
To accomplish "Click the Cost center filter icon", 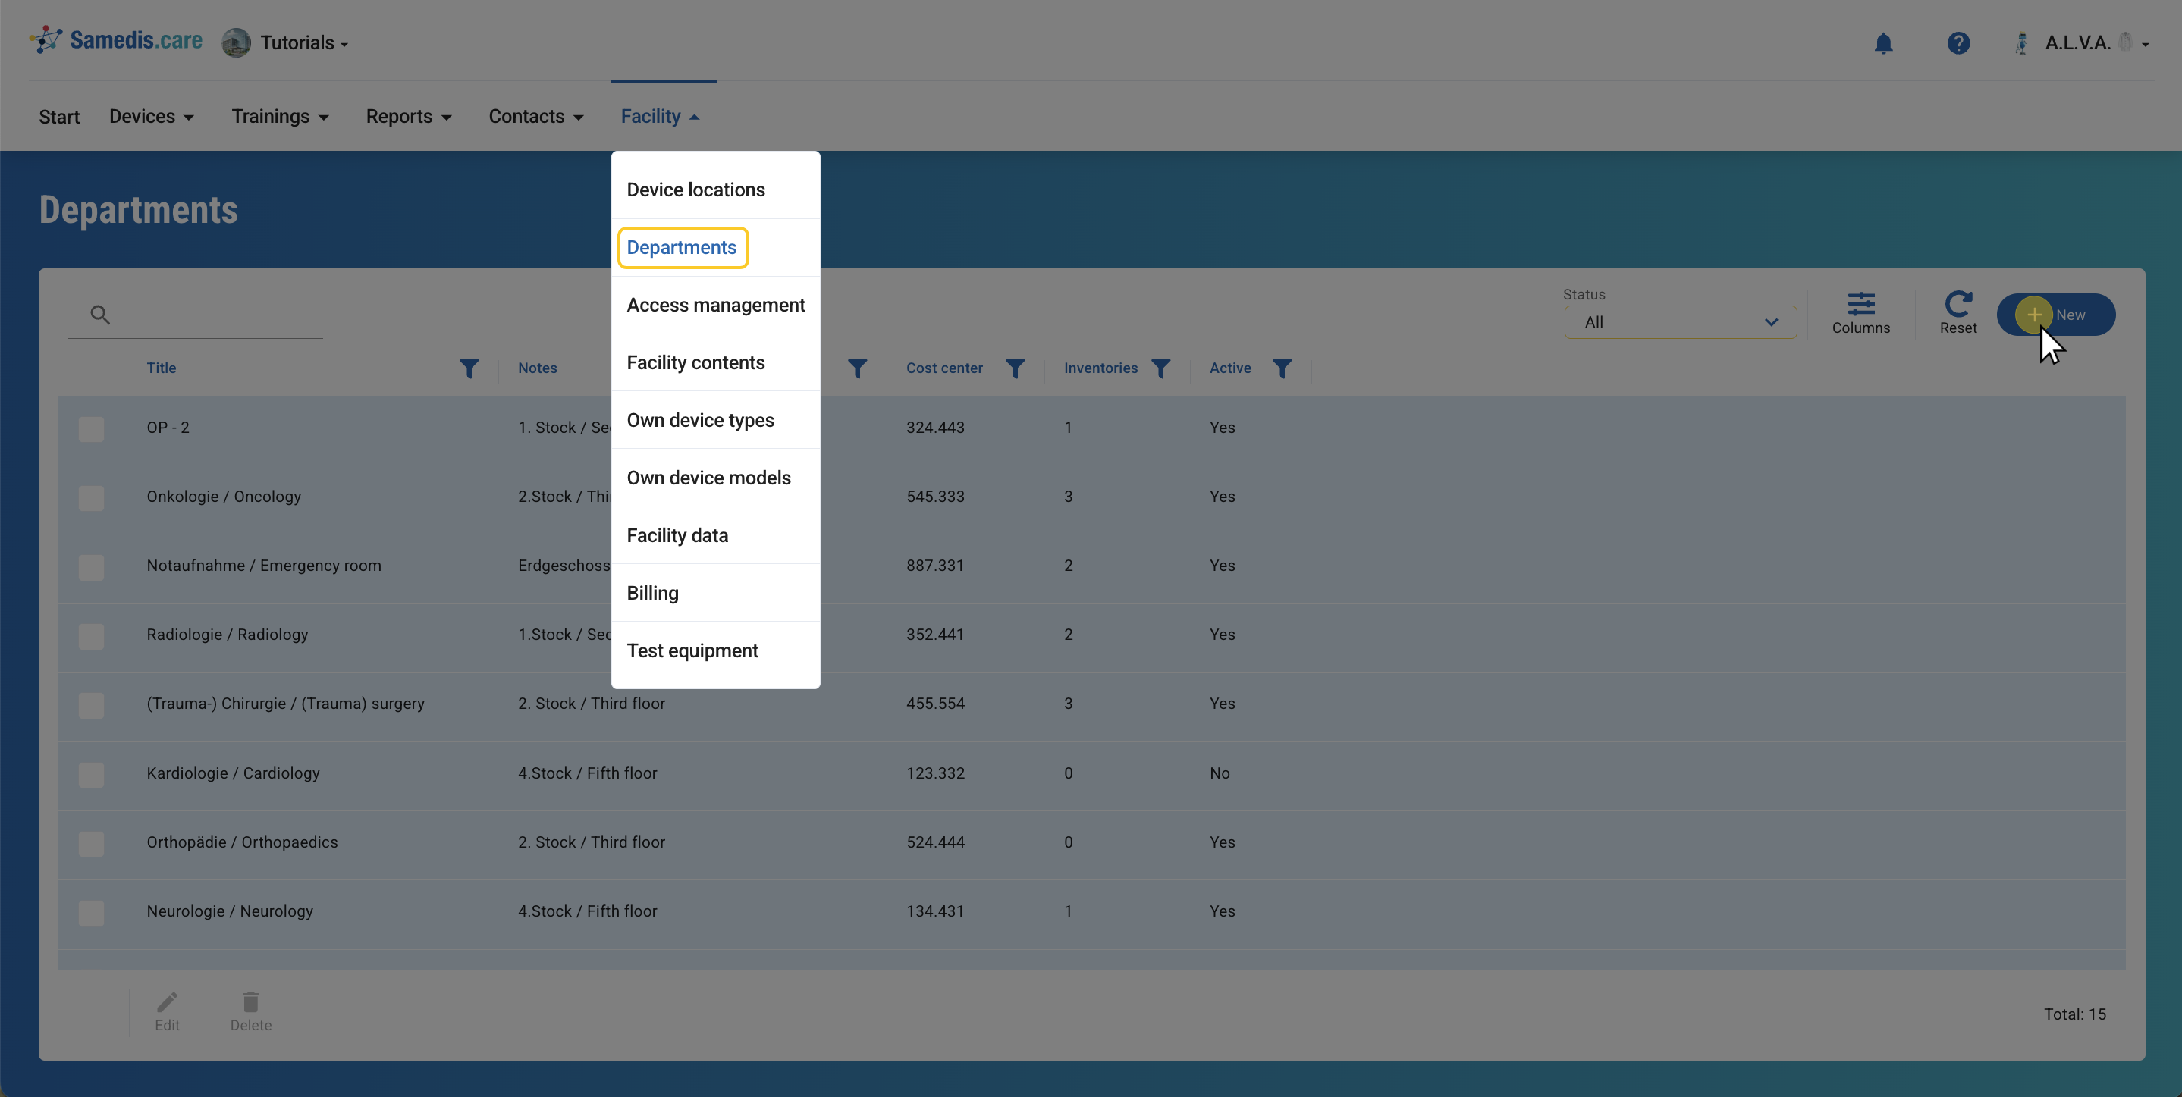I will [1015, 368].
